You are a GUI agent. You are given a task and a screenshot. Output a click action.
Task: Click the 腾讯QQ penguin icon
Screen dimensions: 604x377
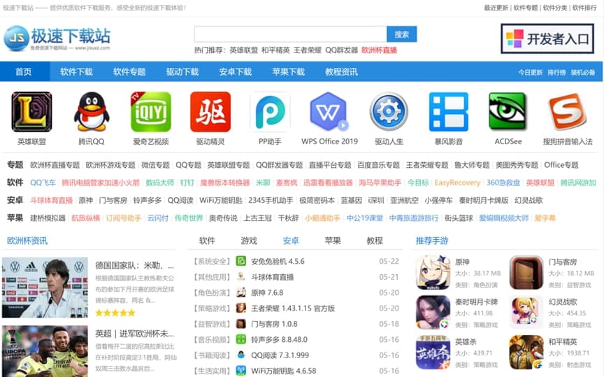coord(91,112)
